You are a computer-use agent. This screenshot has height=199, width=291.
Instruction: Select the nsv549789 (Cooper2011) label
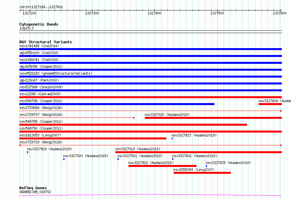coord(41,121)
